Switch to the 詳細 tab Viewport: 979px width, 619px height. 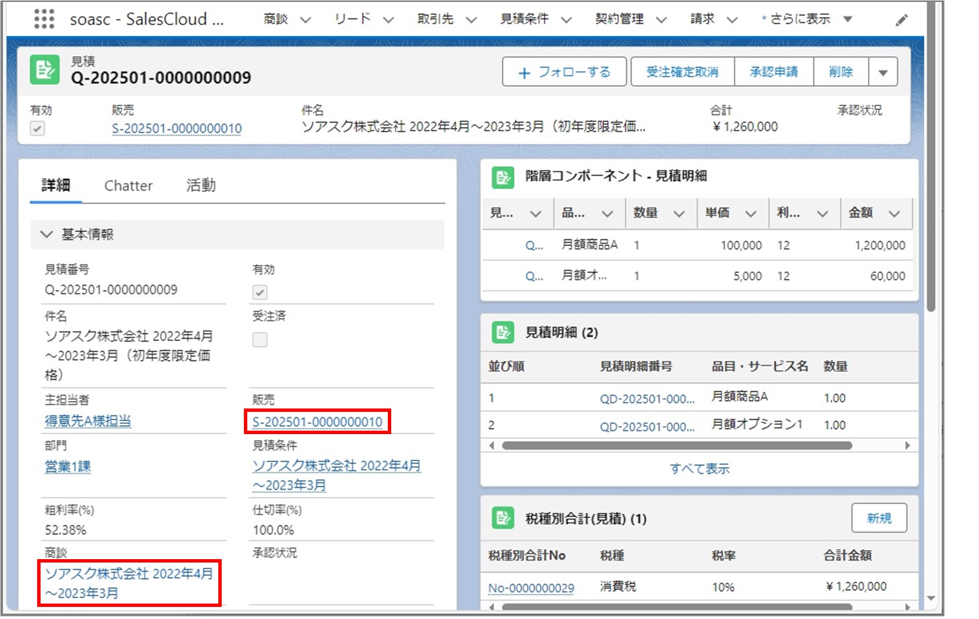point(56,185)
